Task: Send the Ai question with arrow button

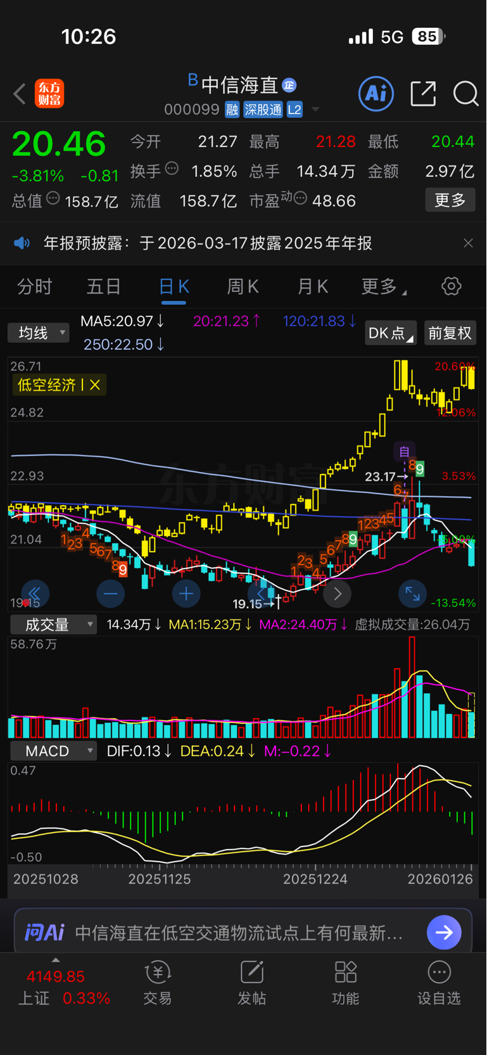Action: 444,932
